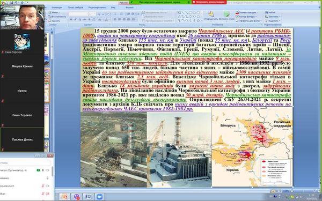The height and width of the screenshot is (201, 322).
Task: Click the participants search field
Action: tap(25, 163)
